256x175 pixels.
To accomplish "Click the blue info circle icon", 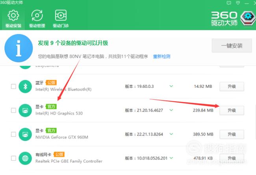I will pyautogui.click(x=19, y=48).
